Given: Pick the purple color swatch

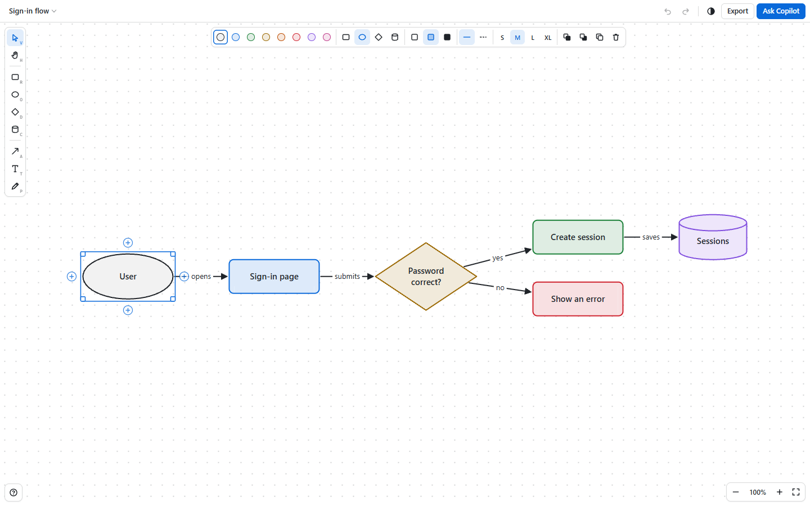Looking at the screenshot, I should 312,37.
